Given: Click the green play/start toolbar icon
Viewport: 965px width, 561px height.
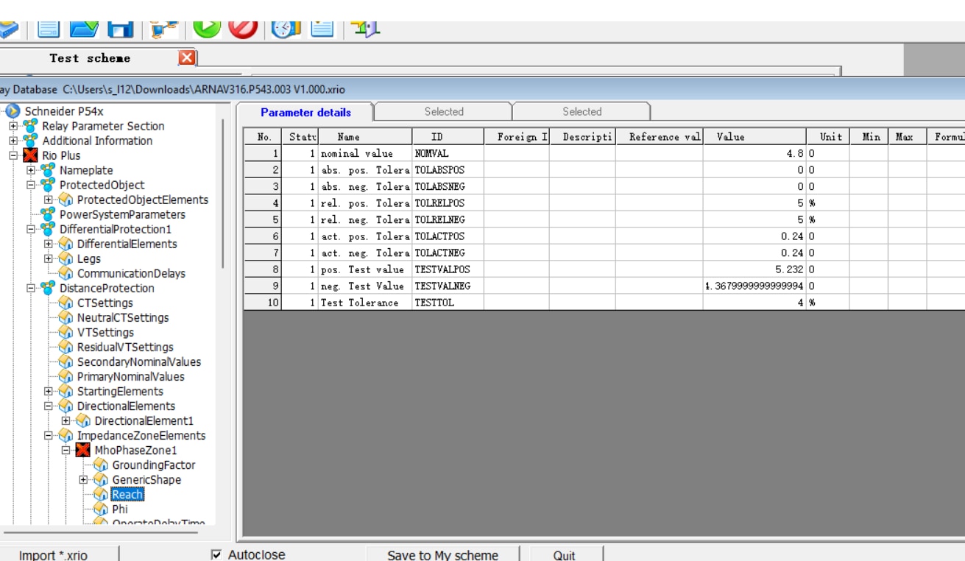Looking at the screenshot, I should 207,29.
